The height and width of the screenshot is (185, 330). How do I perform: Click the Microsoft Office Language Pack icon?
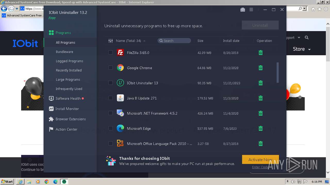[120, 144]
